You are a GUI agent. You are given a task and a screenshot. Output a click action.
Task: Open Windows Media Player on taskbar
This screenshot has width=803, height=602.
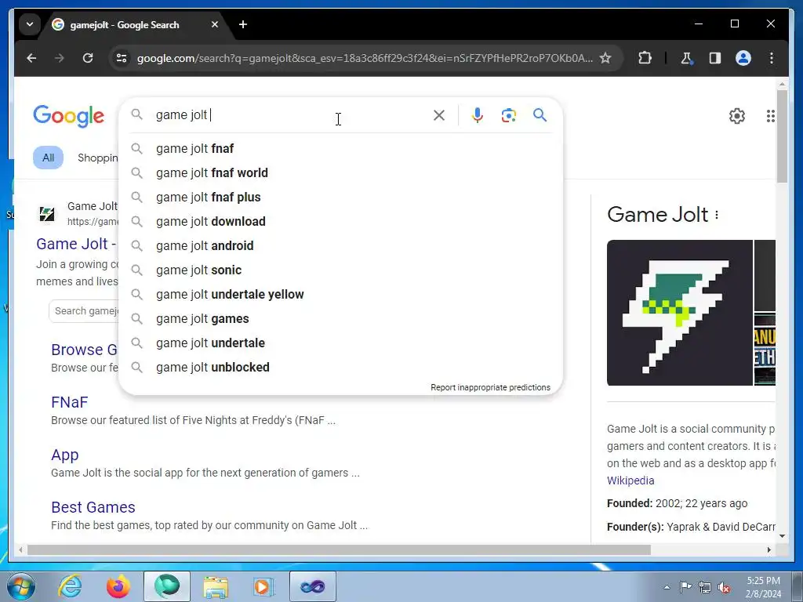point(263,586)
